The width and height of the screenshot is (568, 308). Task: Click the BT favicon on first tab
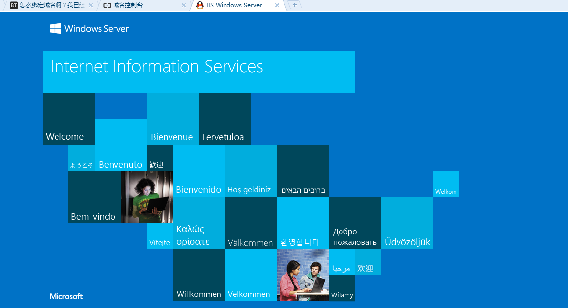click(x=14, y=5)
